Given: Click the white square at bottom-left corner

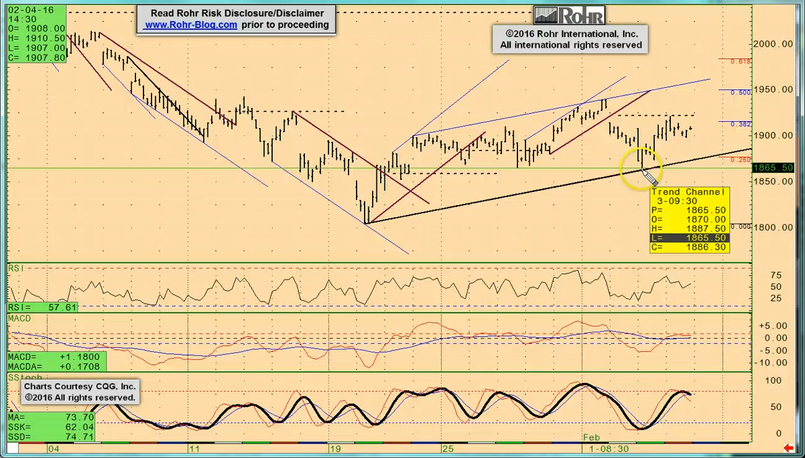Looking at the screenshot, I should tap(12, 448).
